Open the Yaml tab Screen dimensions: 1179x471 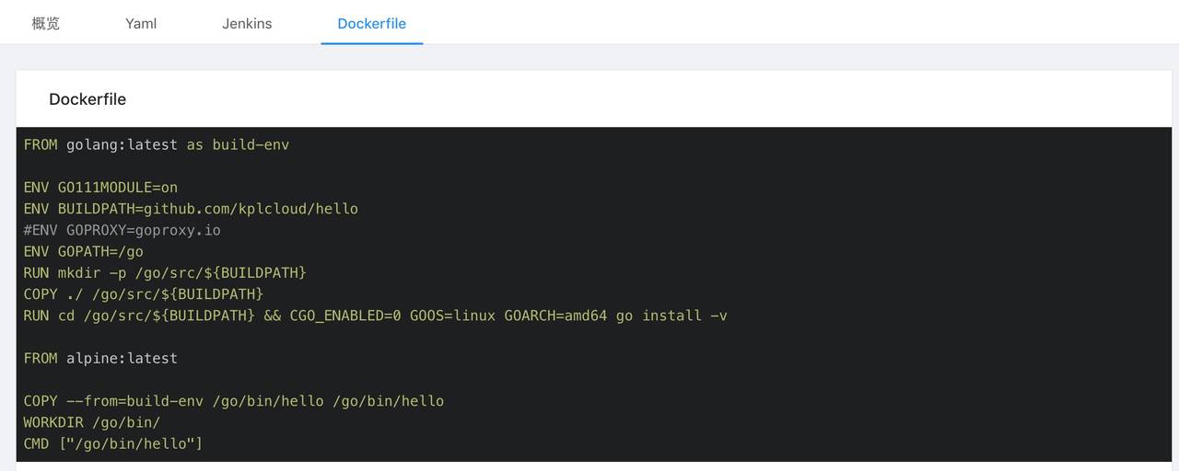[141, 23]
